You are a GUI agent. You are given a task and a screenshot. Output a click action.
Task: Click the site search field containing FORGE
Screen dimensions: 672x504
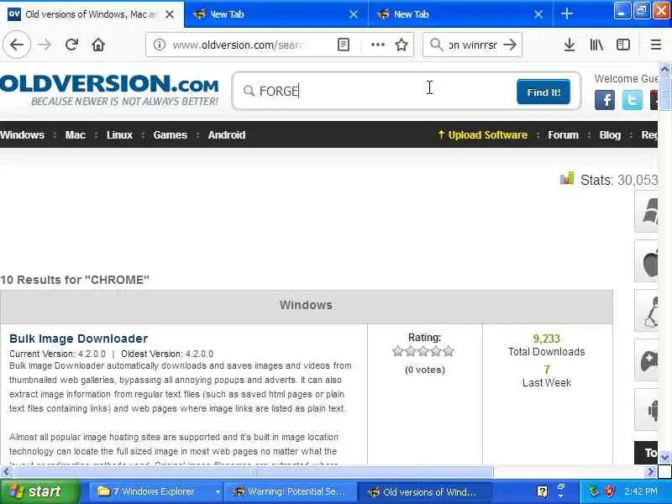click(380, 91)
